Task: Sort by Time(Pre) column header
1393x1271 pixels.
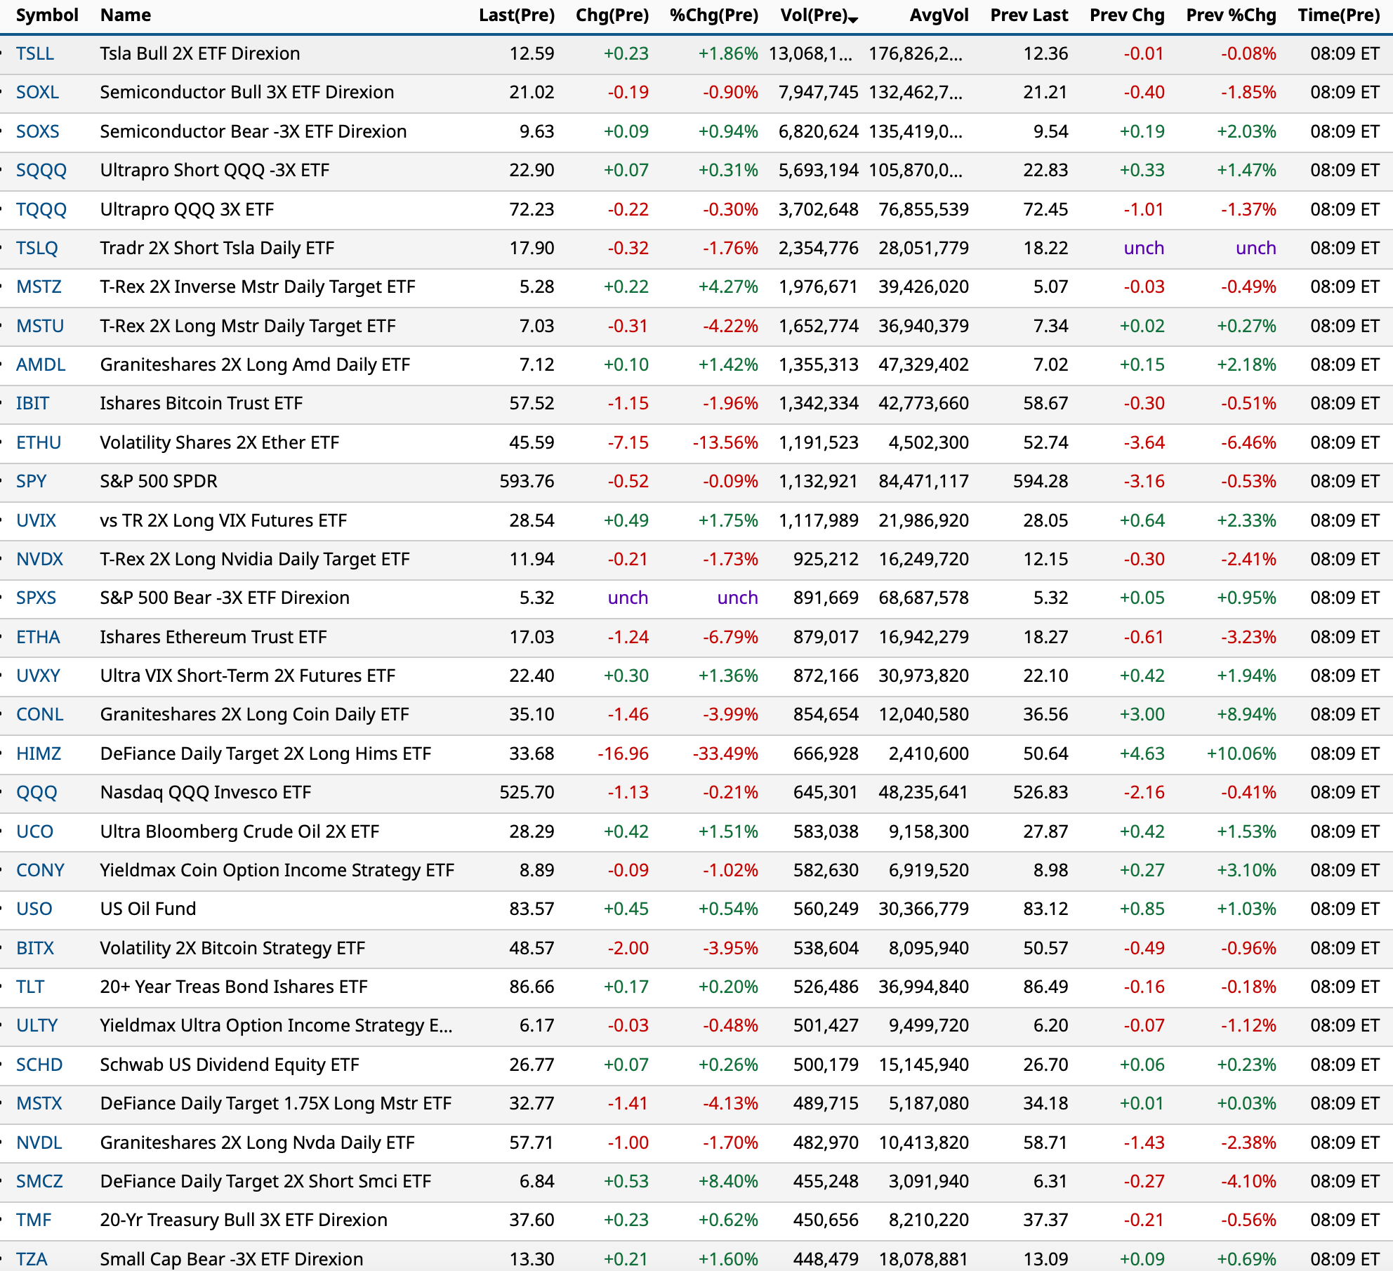Action: click(1338, 15)
